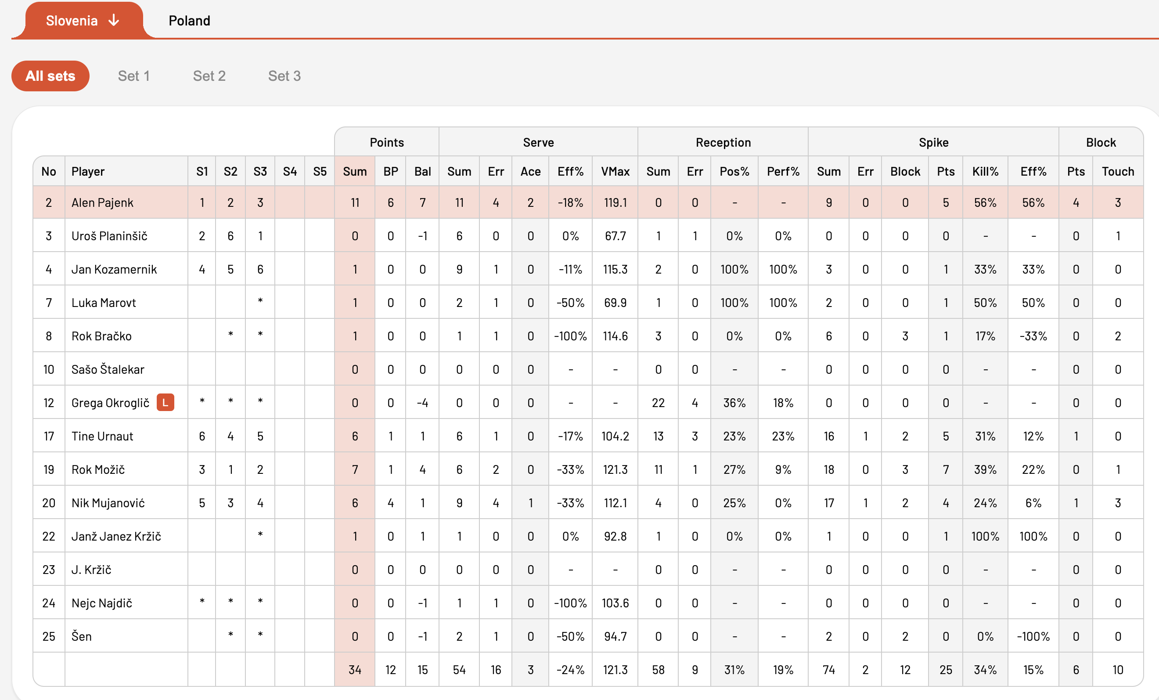Switch to the Poland team tab
Image resolution: width=1159 pixels, height=700 pixels.
click(189, 21)
